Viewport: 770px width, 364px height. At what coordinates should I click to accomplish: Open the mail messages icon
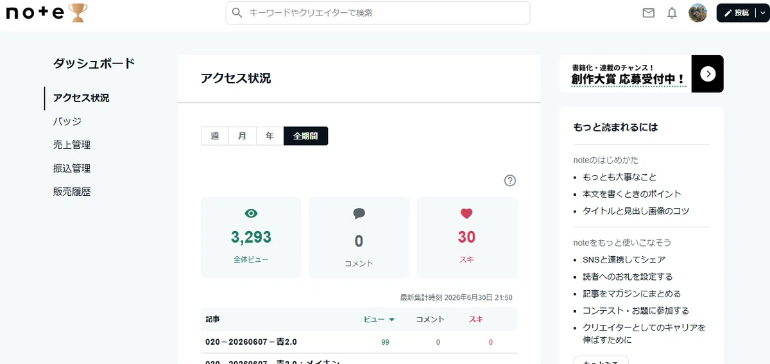(x=649, y=13)
